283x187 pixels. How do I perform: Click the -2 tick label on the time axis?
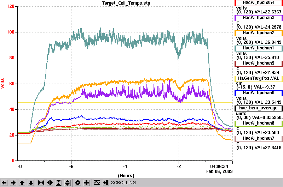[x=179, y=167]
